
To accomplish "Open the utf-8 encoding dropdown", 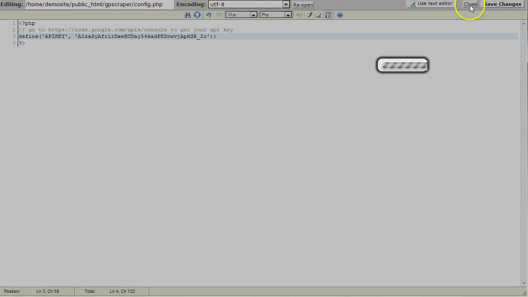I will tap(249, 4).
